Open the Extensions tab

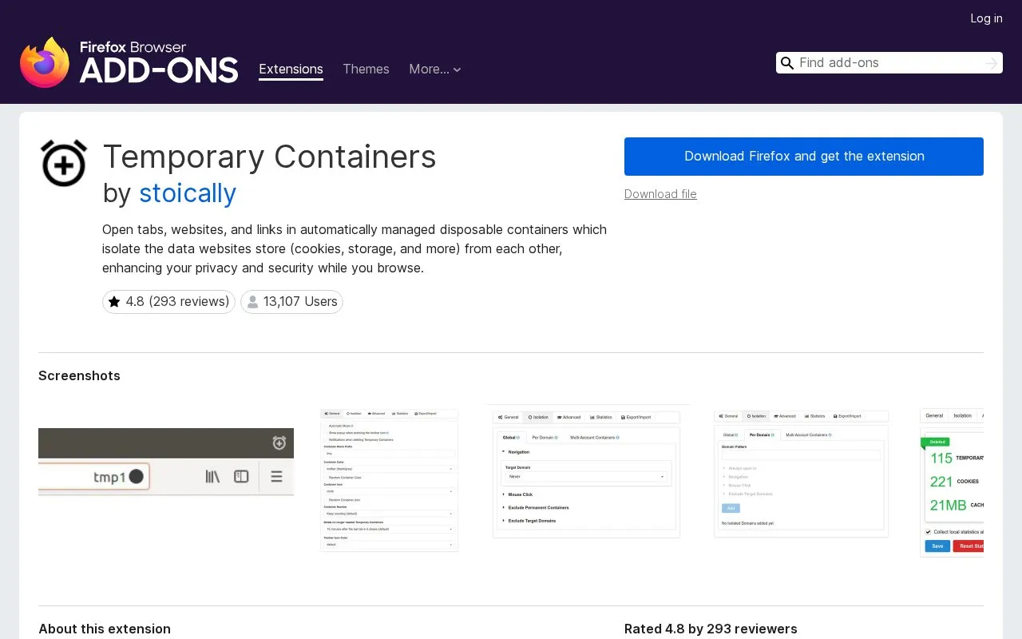[x=291, y=69]
